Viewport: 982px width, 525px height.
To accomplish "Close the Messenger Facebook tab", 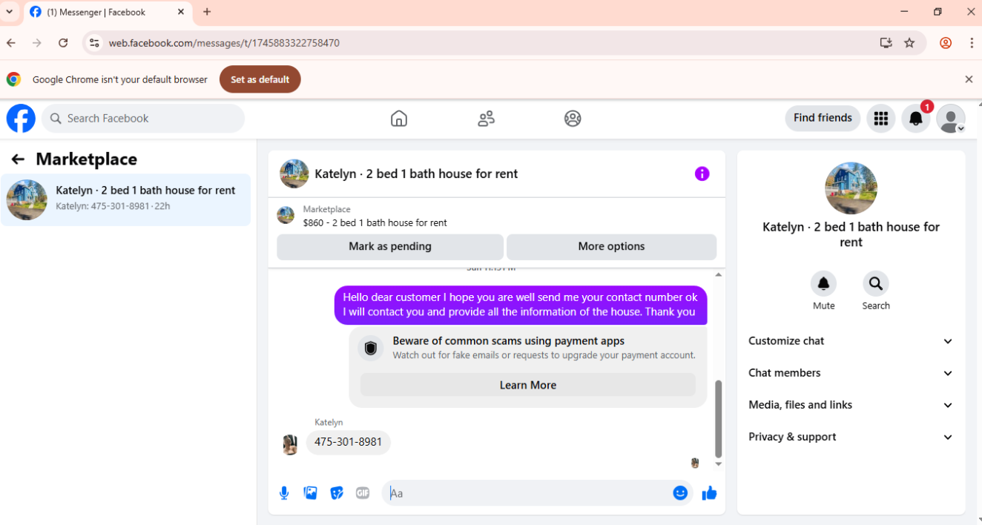I will [x=181, y=12].
